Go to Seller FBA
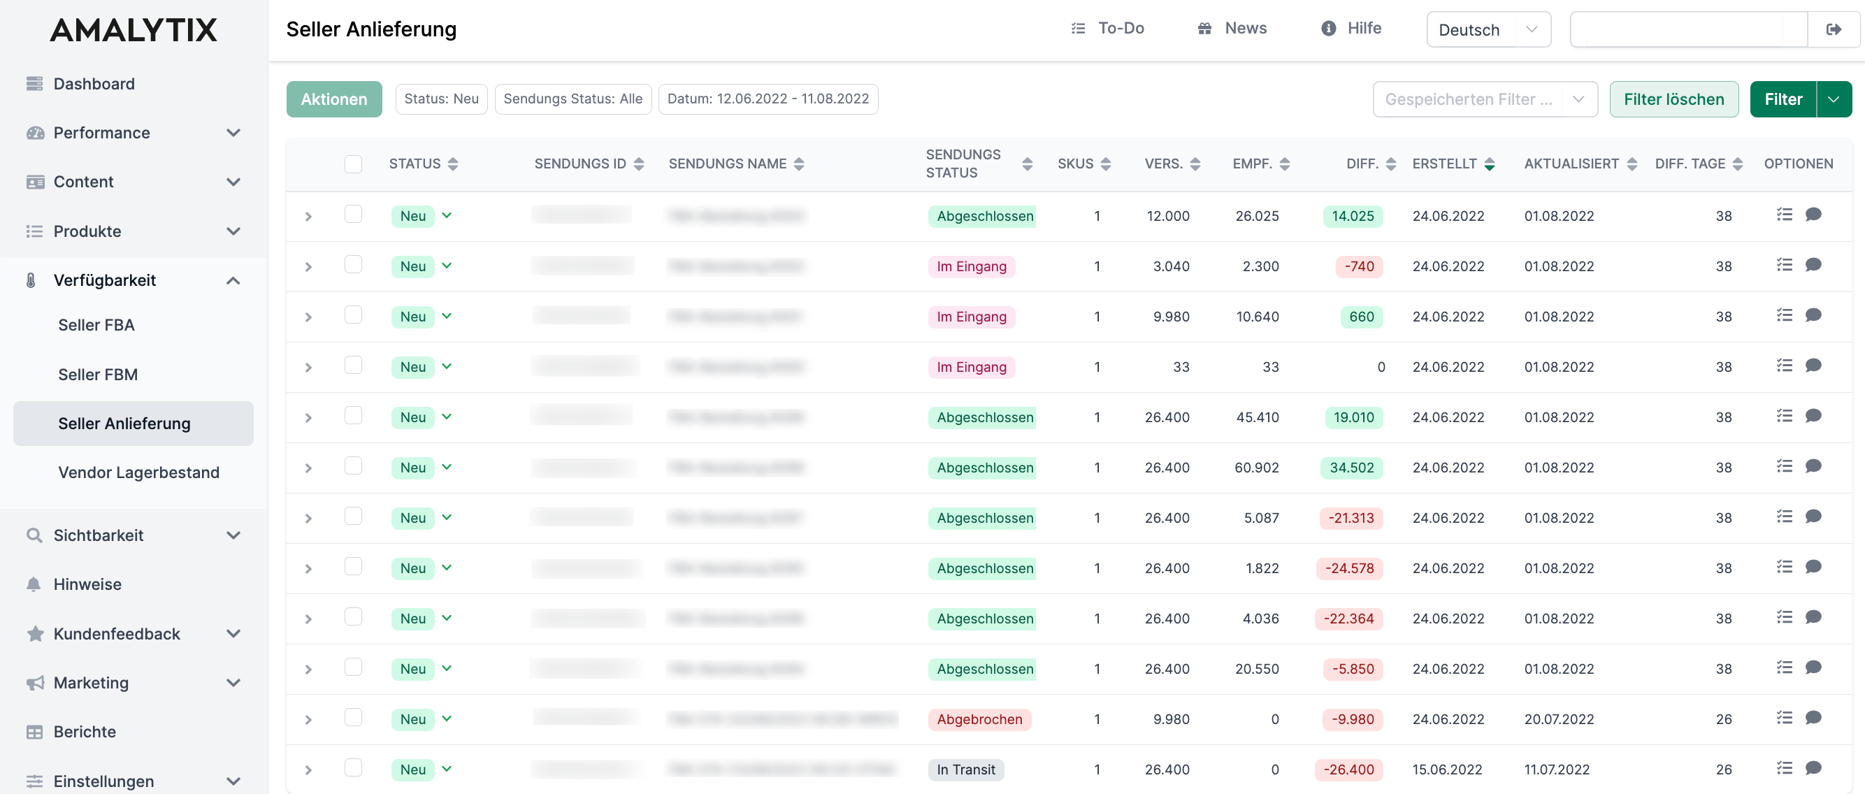 (96, 325)
